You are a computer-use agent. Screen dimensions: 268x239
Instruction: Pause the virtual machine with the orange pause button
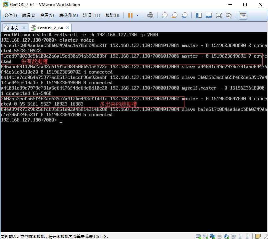[x=130, y=15]
